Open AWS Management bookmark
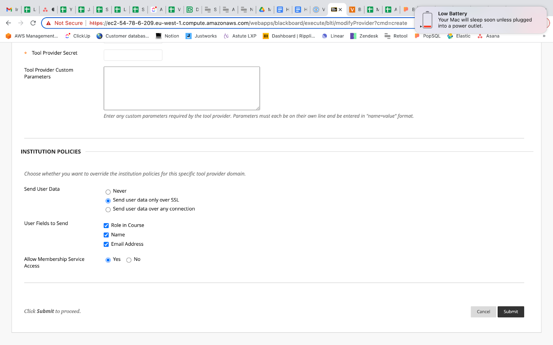The width and height of the screenshot is (553, 345). click(x=32, y=36)
